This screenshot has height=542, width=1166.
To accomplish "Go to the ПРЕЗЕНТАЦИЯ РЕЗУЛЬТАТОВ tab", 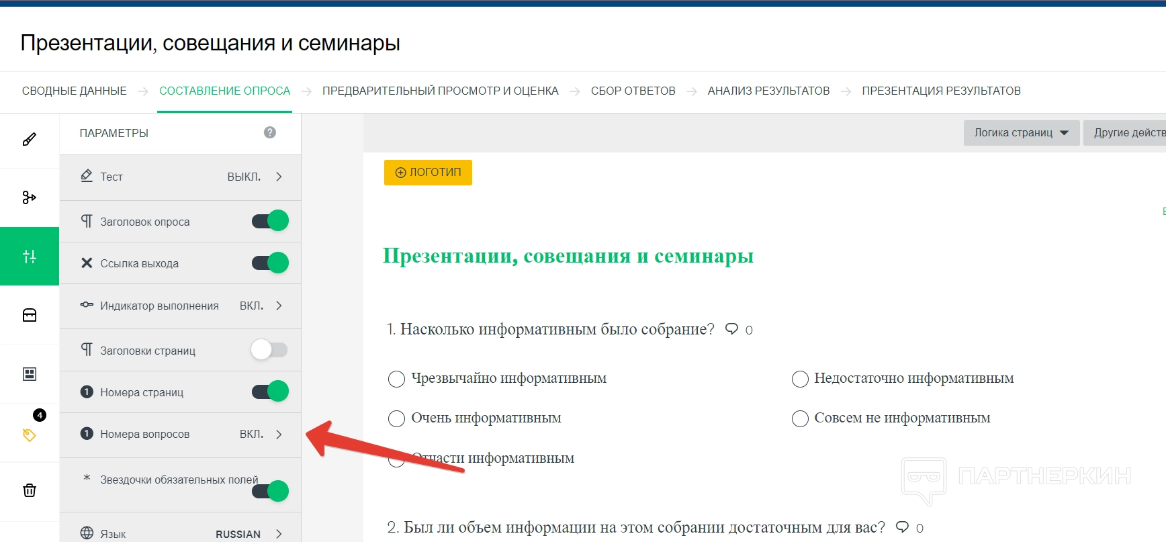I will (942, 91).
